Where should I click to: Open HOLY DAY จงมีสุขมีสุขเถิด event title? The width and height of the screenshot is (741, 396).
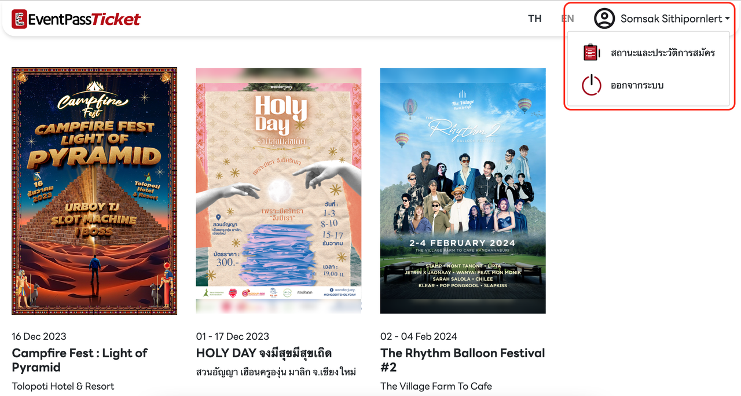click(264, 353)
